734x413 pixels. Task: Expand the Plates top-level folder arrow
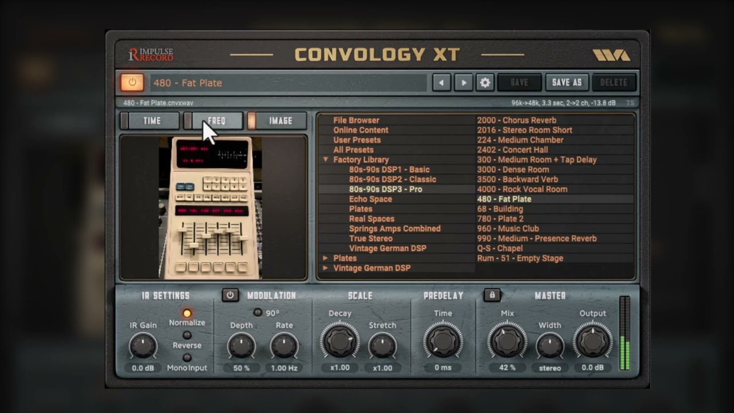[x=326, y=258]
